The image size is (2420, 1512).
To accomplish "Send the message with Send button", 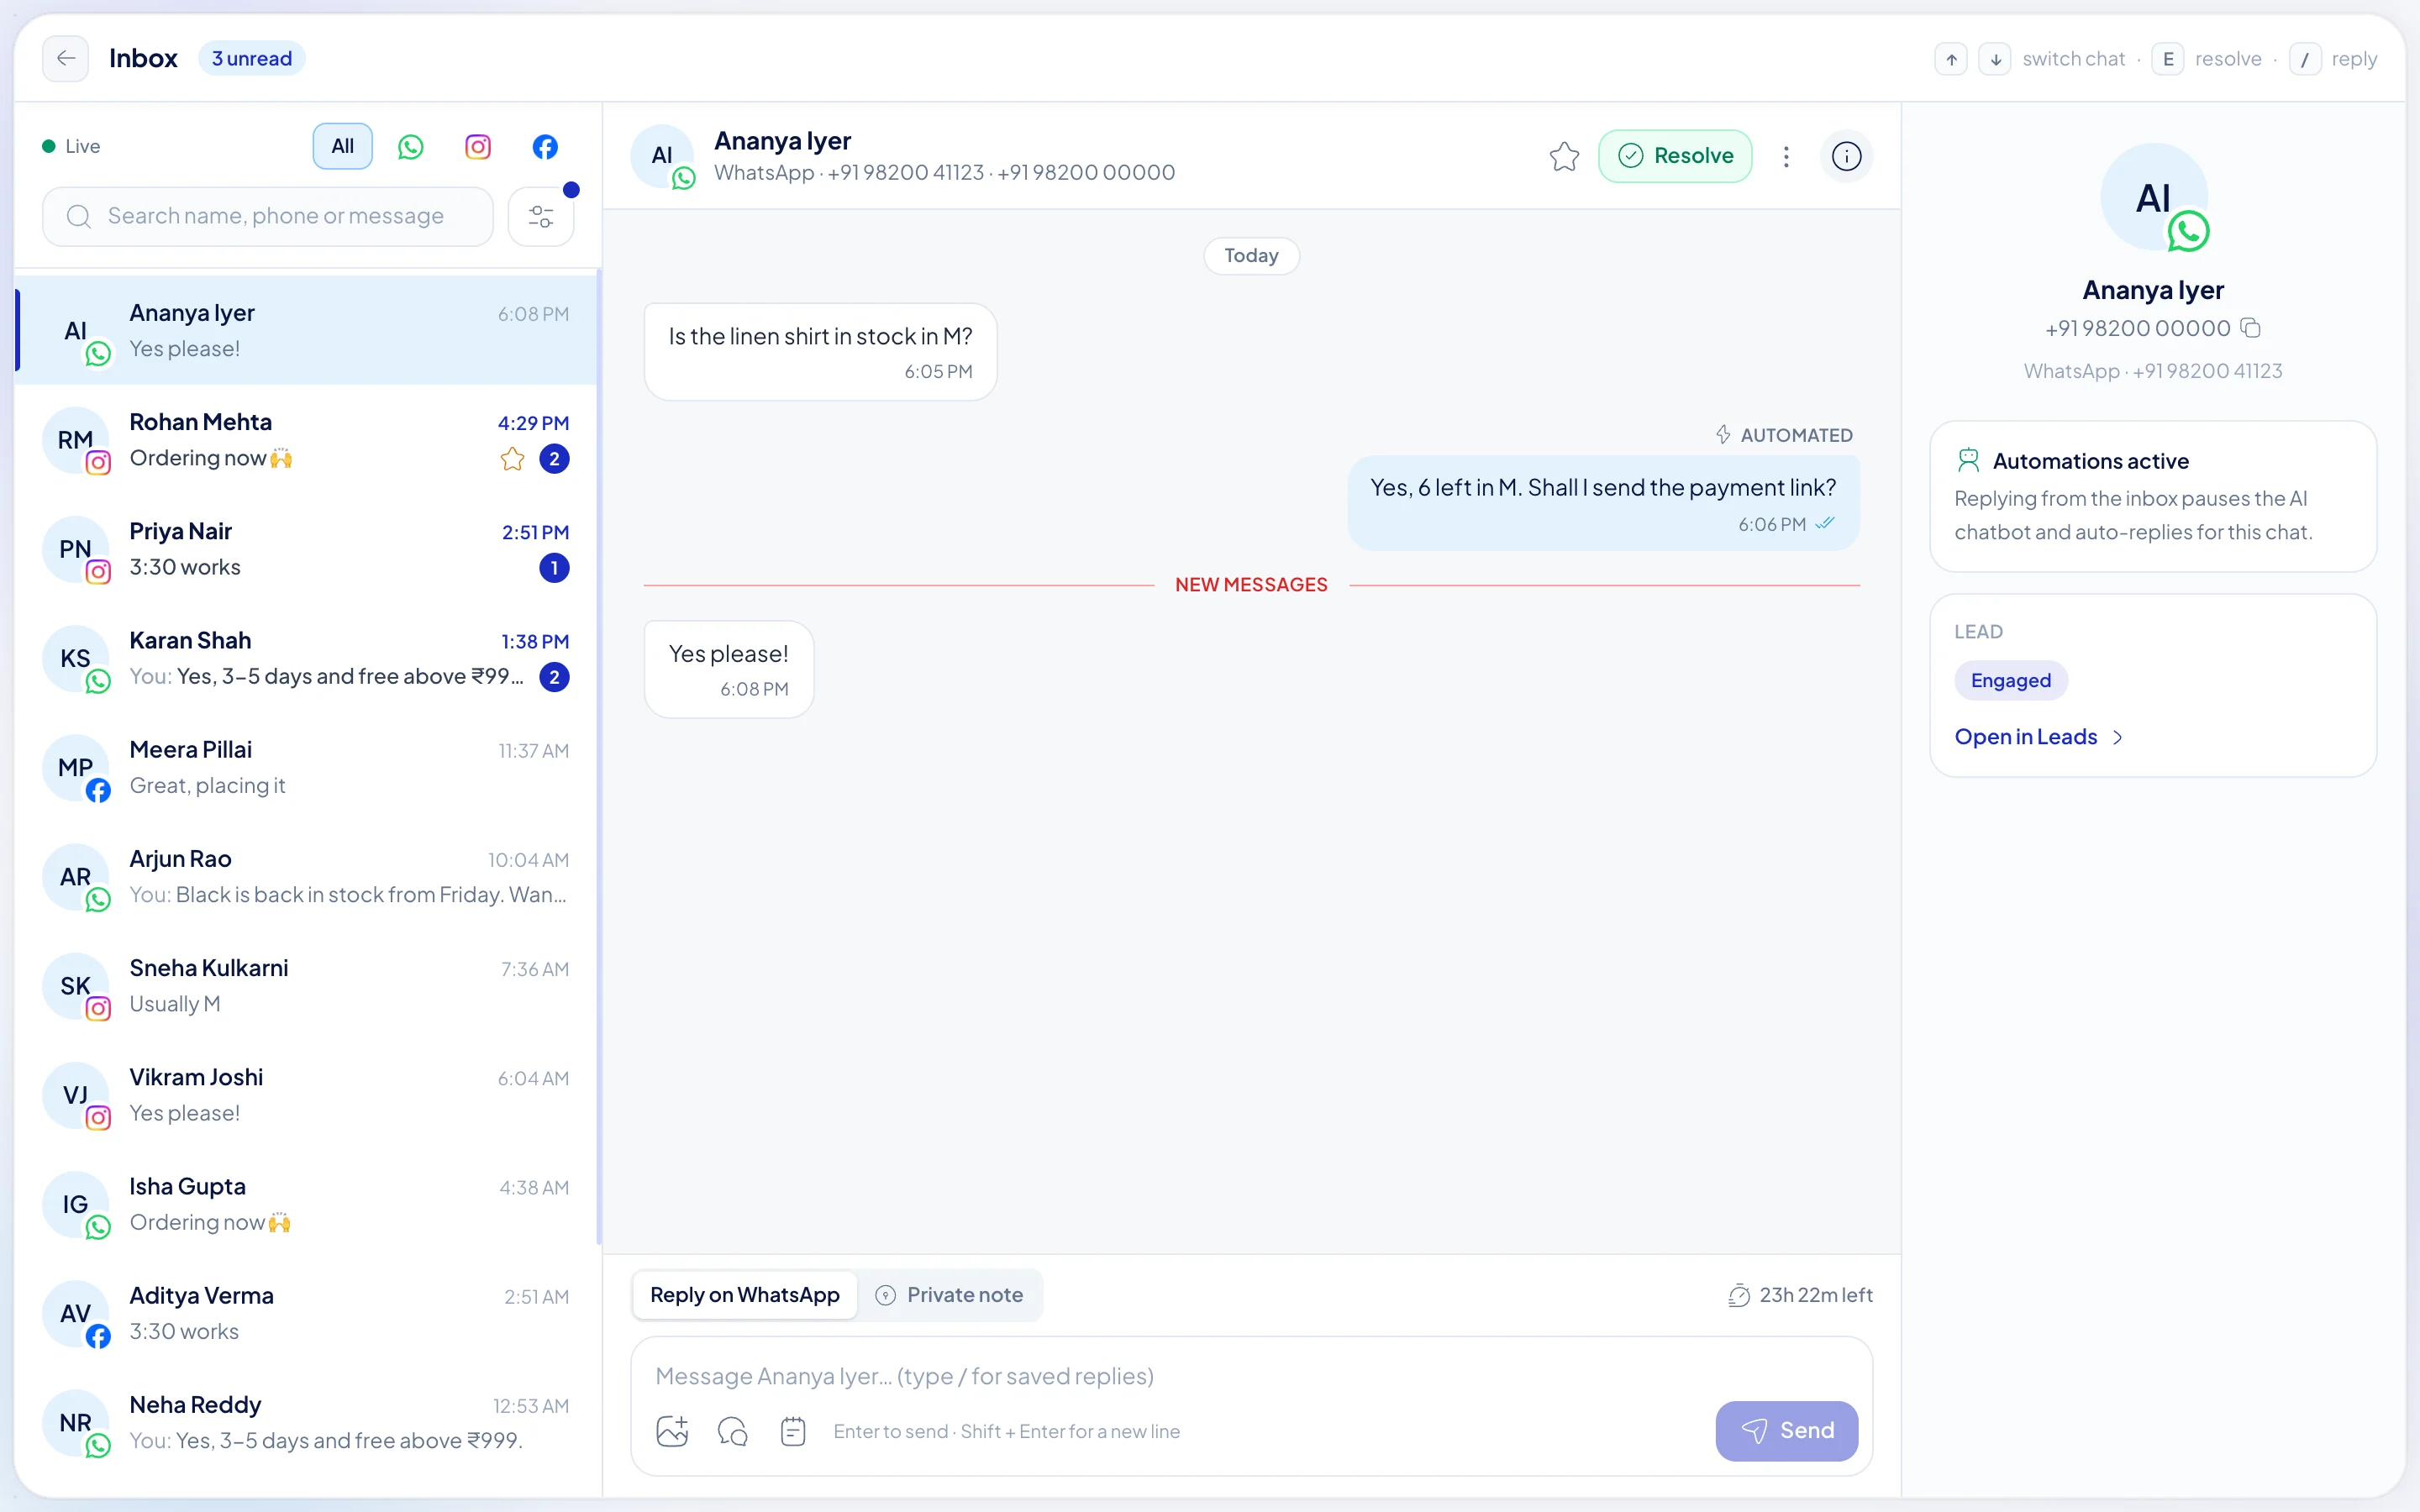I will click(1787, 1431).
